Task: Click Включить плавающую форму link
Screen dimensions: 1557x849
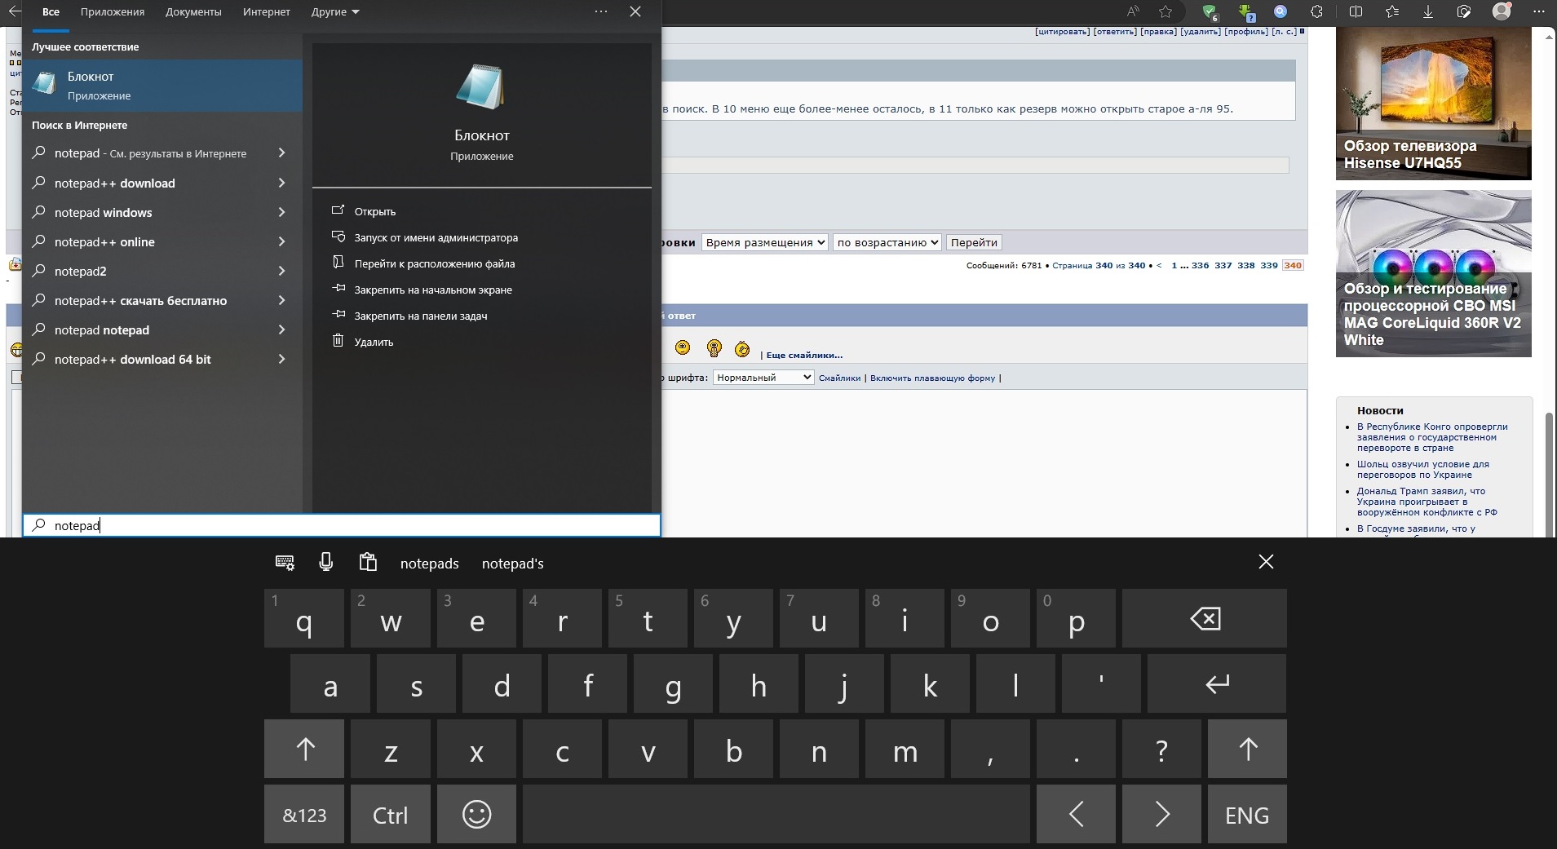Action: [932, 378]
